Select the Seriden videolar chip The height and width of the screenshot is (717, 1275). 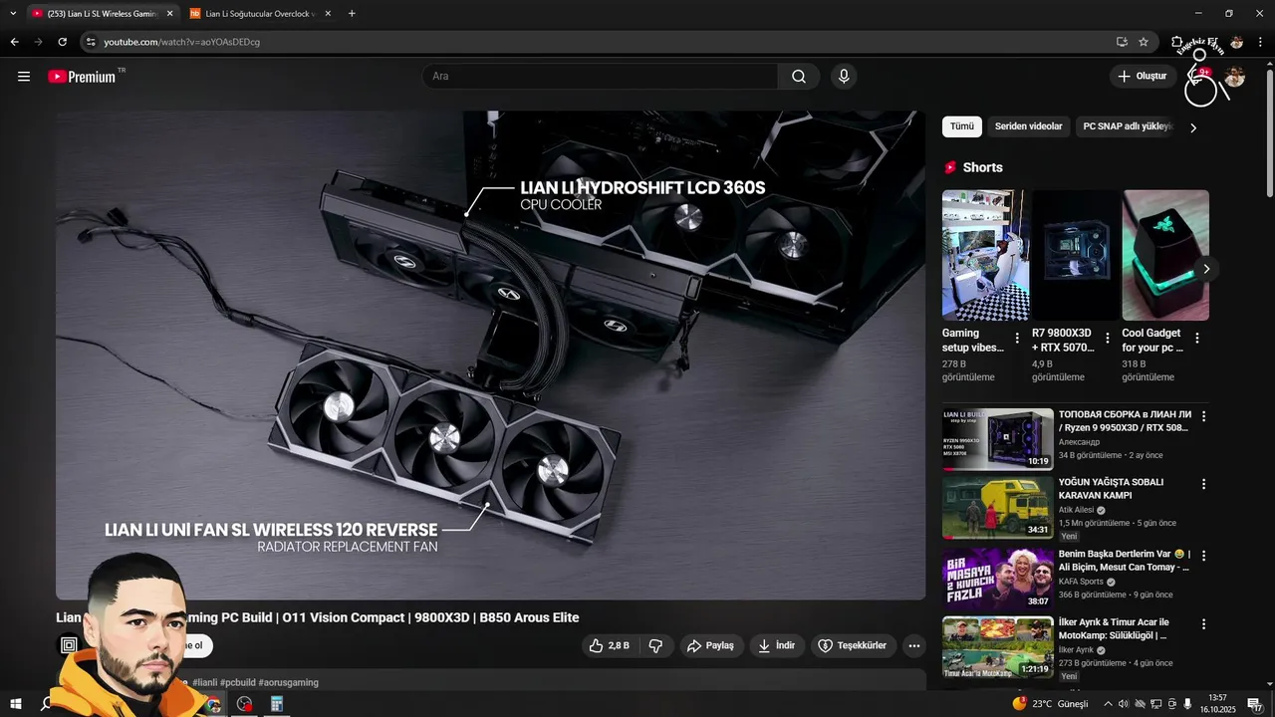[1028, 126]
